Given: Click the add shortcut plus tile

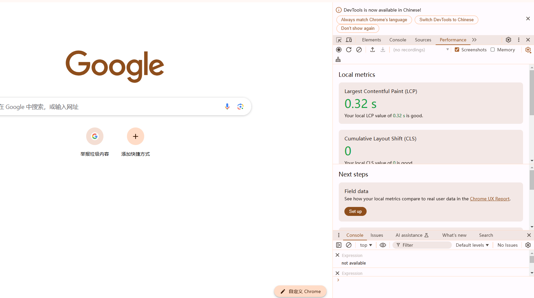Looking at the screenshot, I should [136, 136].
